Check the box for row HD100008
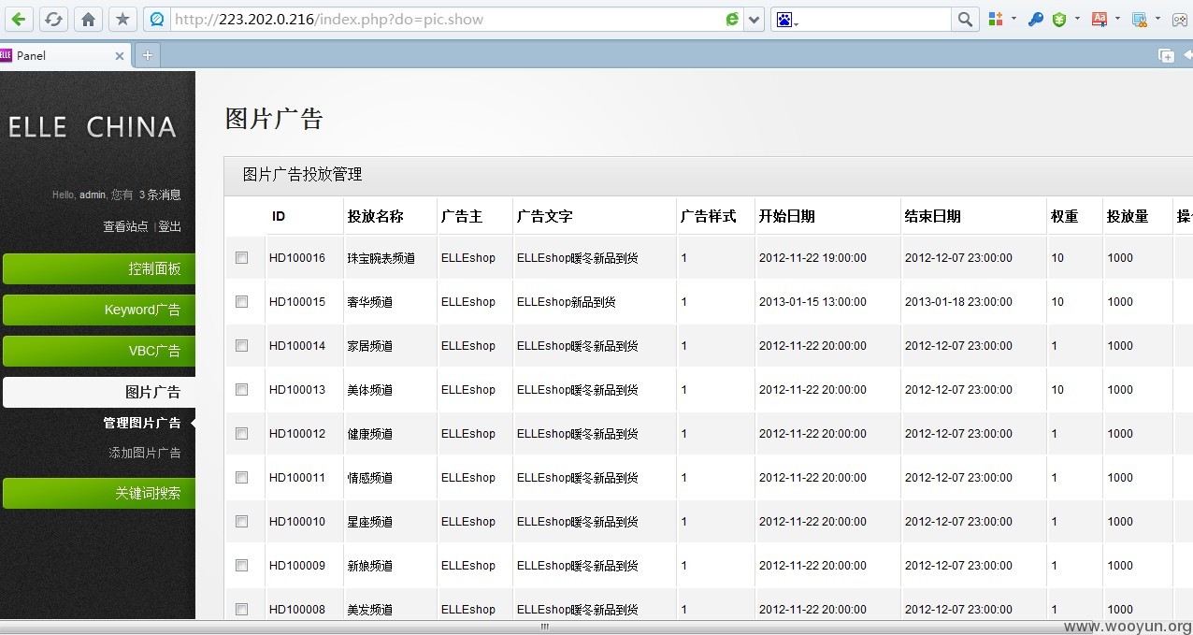Screen dimensions: 1193x635 (241, 609)
